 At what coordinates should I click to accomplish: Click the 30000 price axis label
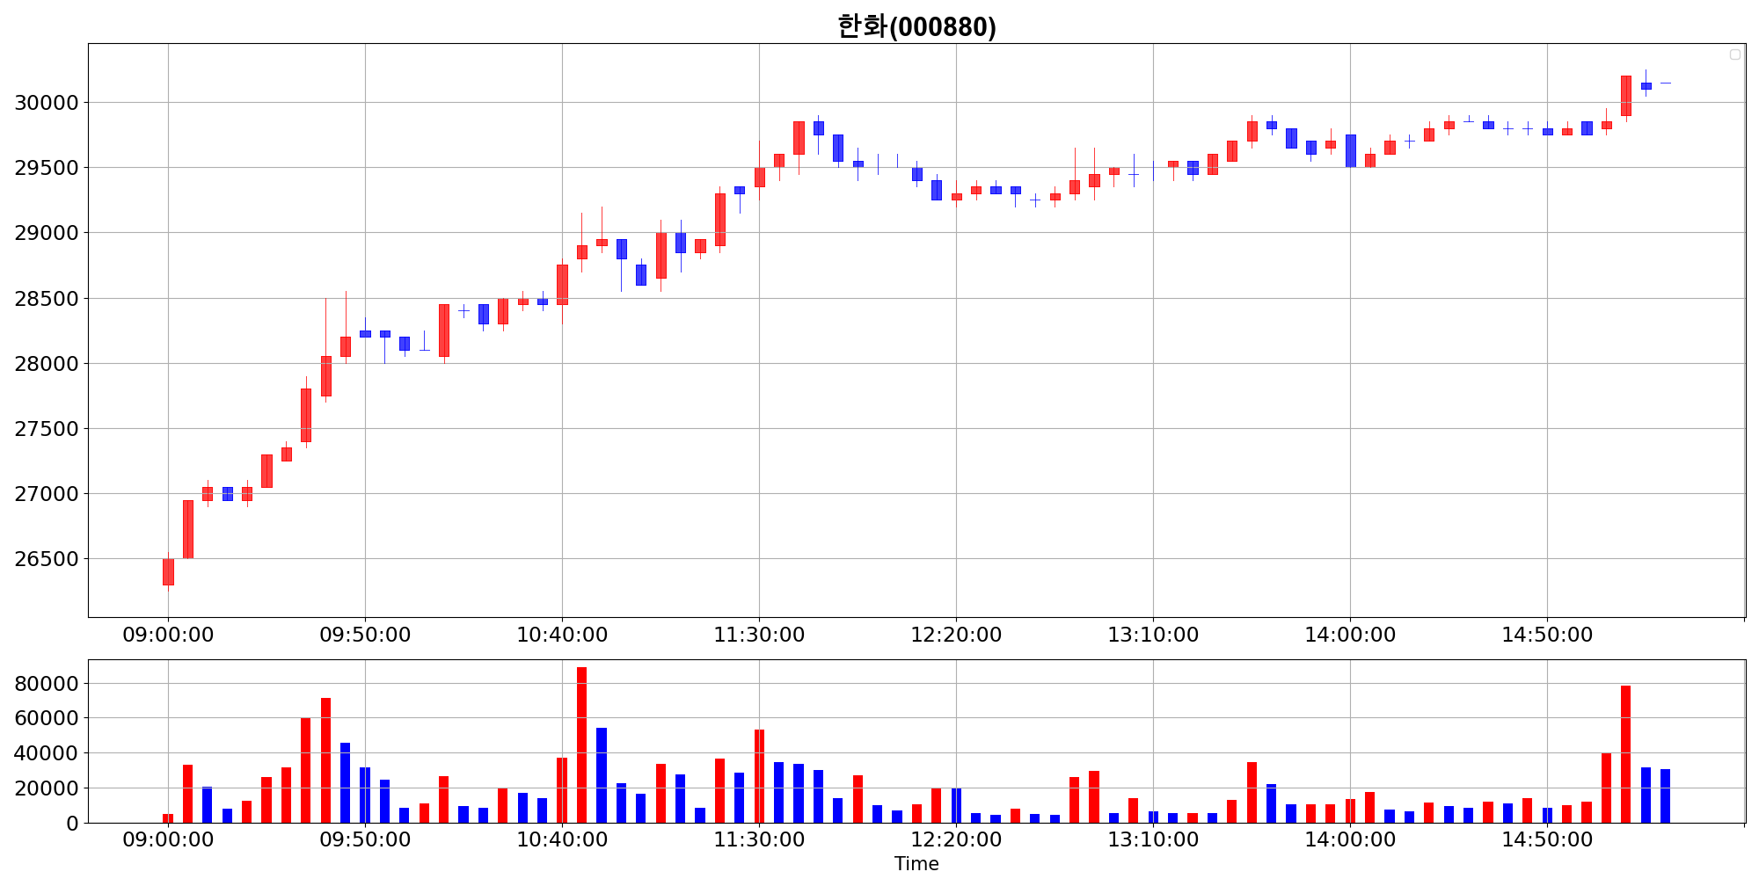pyautogui.click(x=47, y=103)
